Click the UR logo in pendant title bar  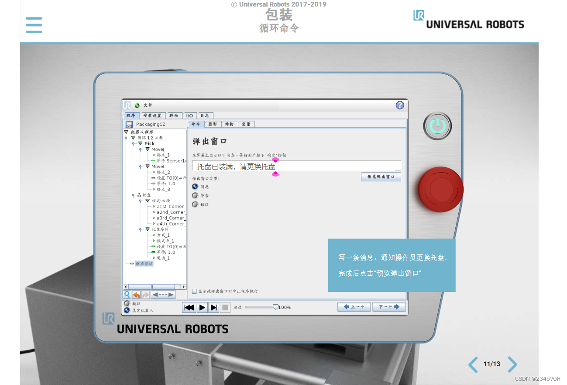point(127,105)
